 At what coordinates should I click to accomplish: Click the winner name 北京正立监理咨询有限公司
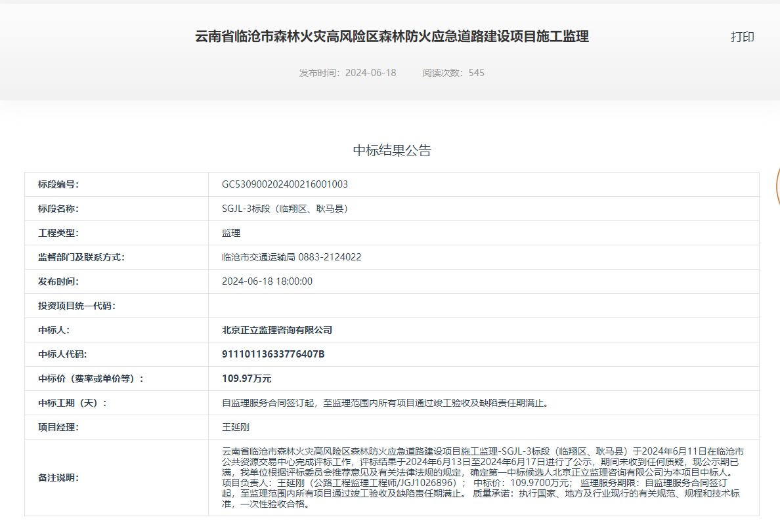(277, 330)
